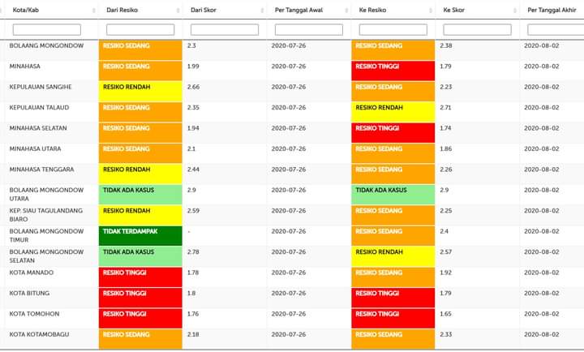Click Ke Skor value 2.71
This screenshot has width=584, height=352.
pos(445,108)
